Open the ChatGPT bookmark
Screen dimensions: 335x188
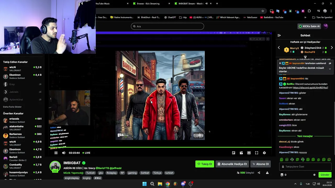click(x=170, y=17)
